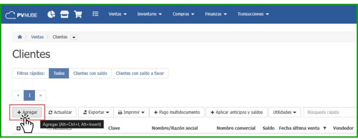Click the Agregar button
The image size is (358, 139).
(27, 112)
